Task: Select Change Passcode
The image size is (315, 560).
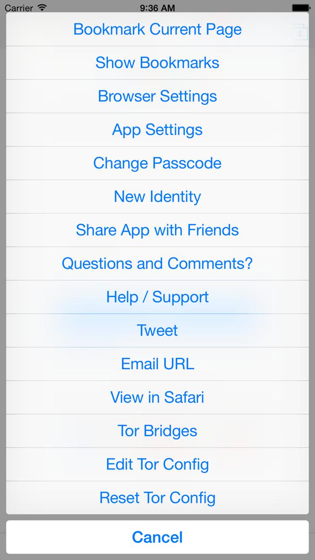Action: 157,163
